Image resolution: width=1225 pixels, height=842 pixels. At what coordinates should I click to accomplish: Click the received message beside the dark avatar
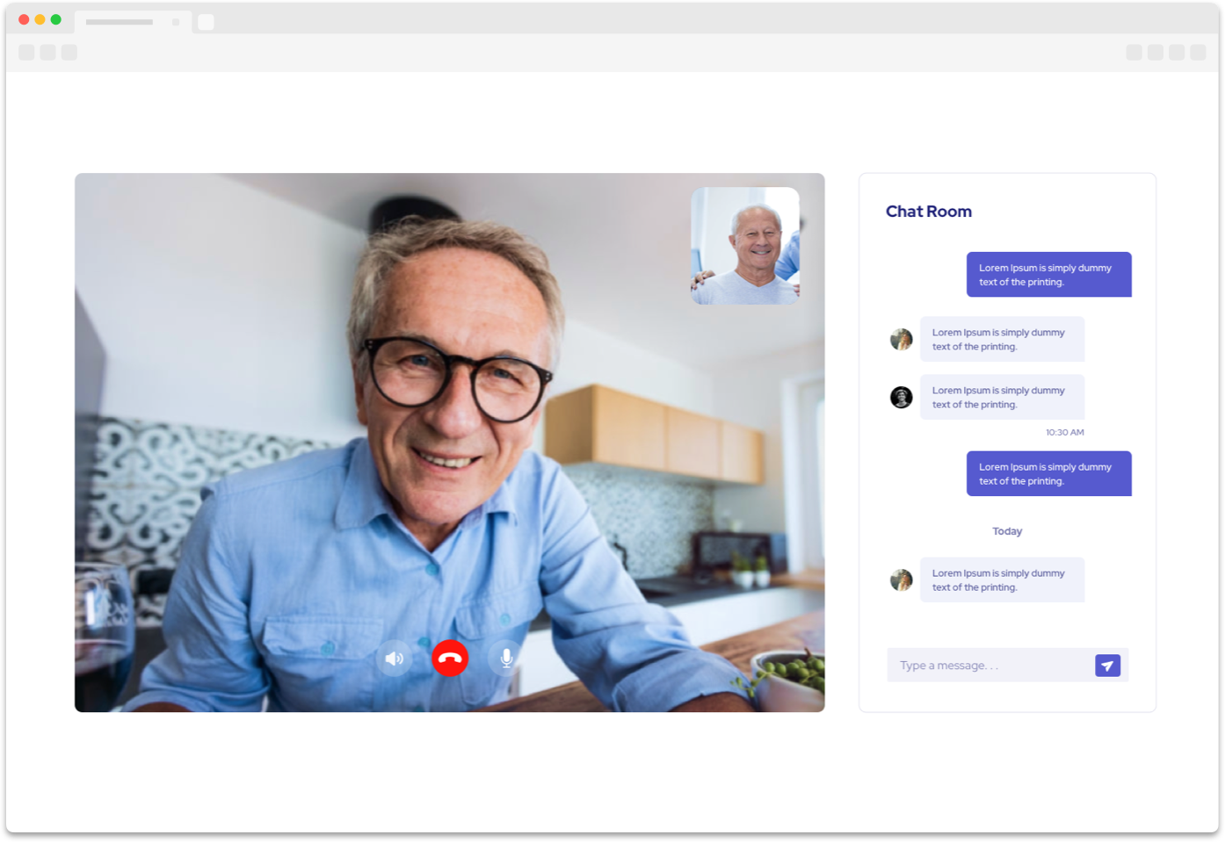[1002, 397]
